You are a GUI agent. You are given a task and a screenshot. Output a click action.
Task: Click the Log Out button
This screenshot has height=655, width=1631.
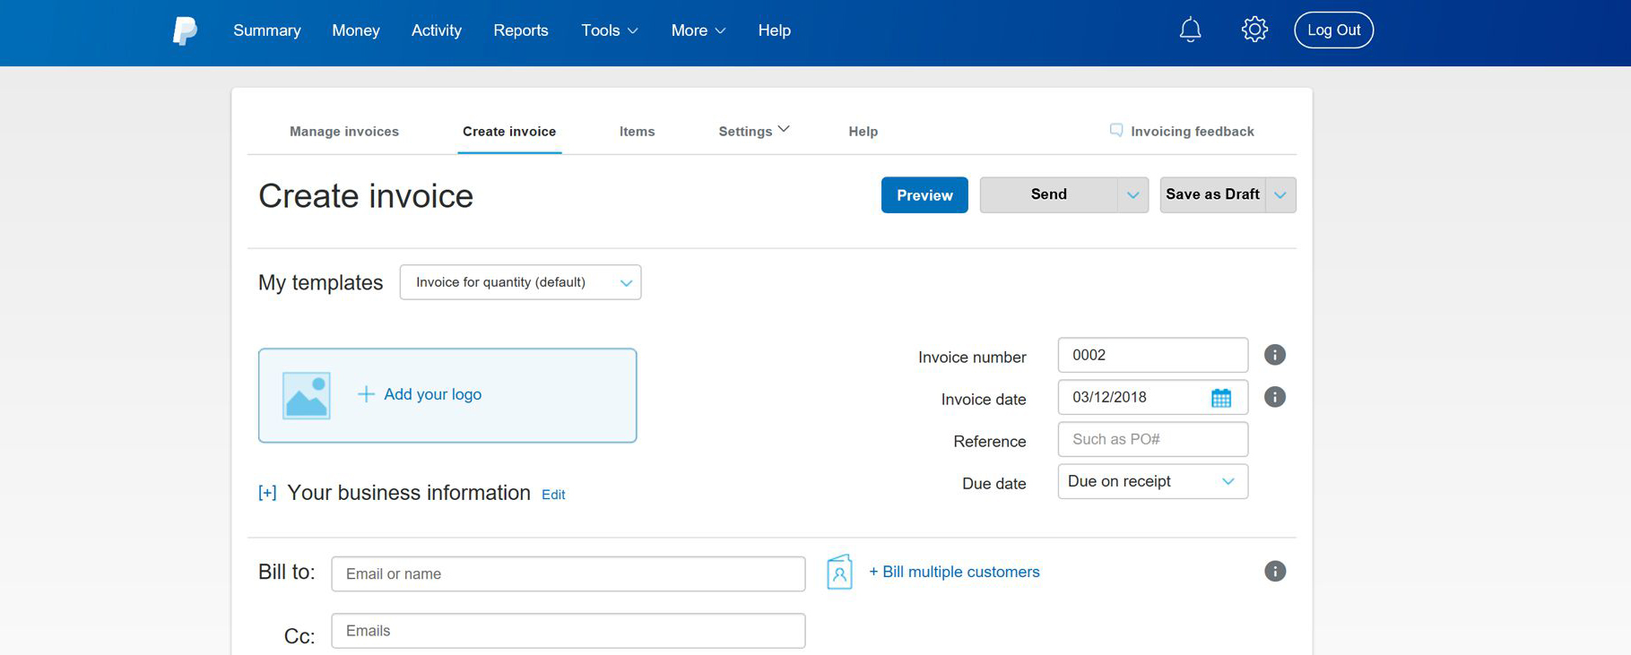(1332, 30)
